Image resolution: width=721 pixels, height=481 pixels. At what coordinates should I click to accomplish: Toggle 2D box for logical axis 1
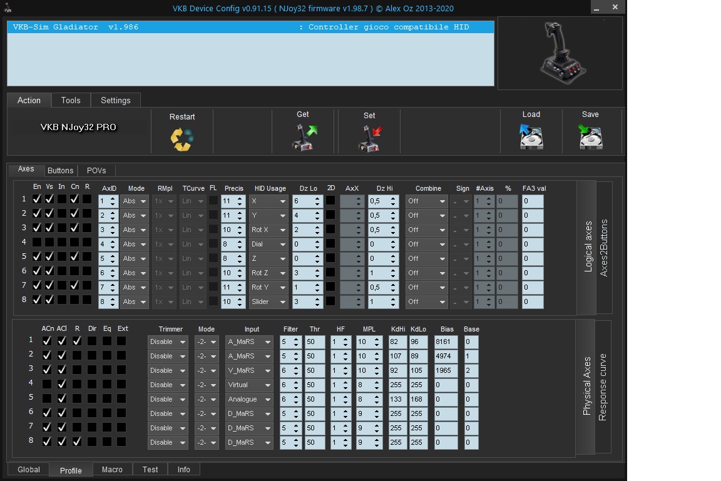click(330, 200)
